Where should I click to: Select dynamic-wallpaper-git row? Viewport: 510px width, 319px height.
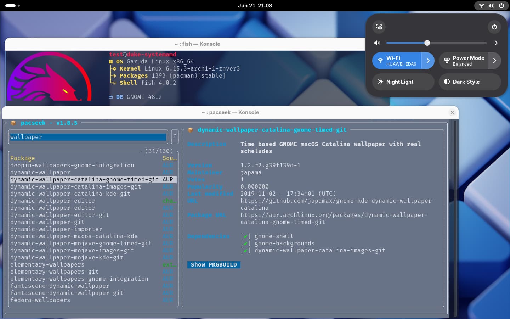tap(93, 222)
